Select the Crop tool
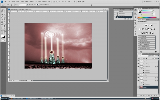Screen dimensions: 160x100 tap(2, 14)
